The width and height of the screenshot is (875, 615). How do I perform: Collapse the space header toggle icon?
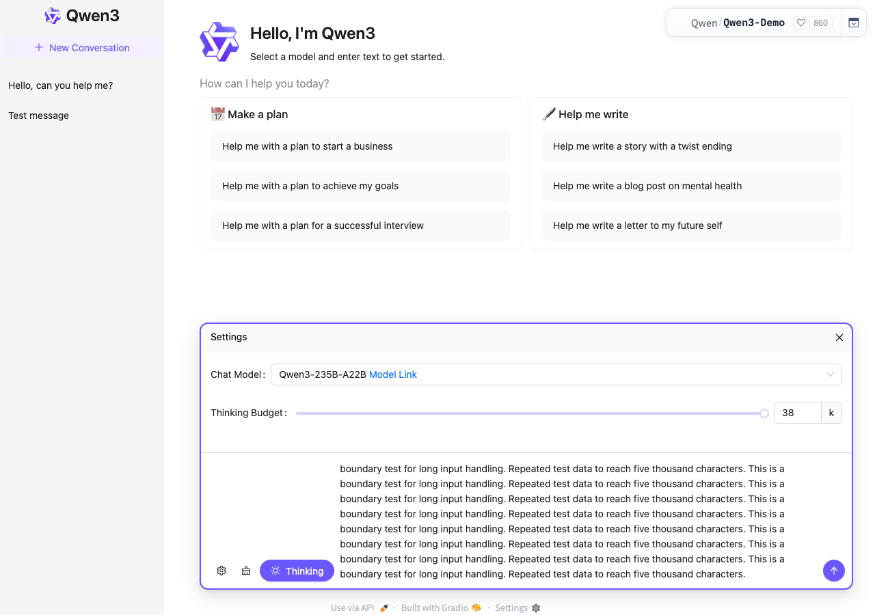tap(854, 23)
